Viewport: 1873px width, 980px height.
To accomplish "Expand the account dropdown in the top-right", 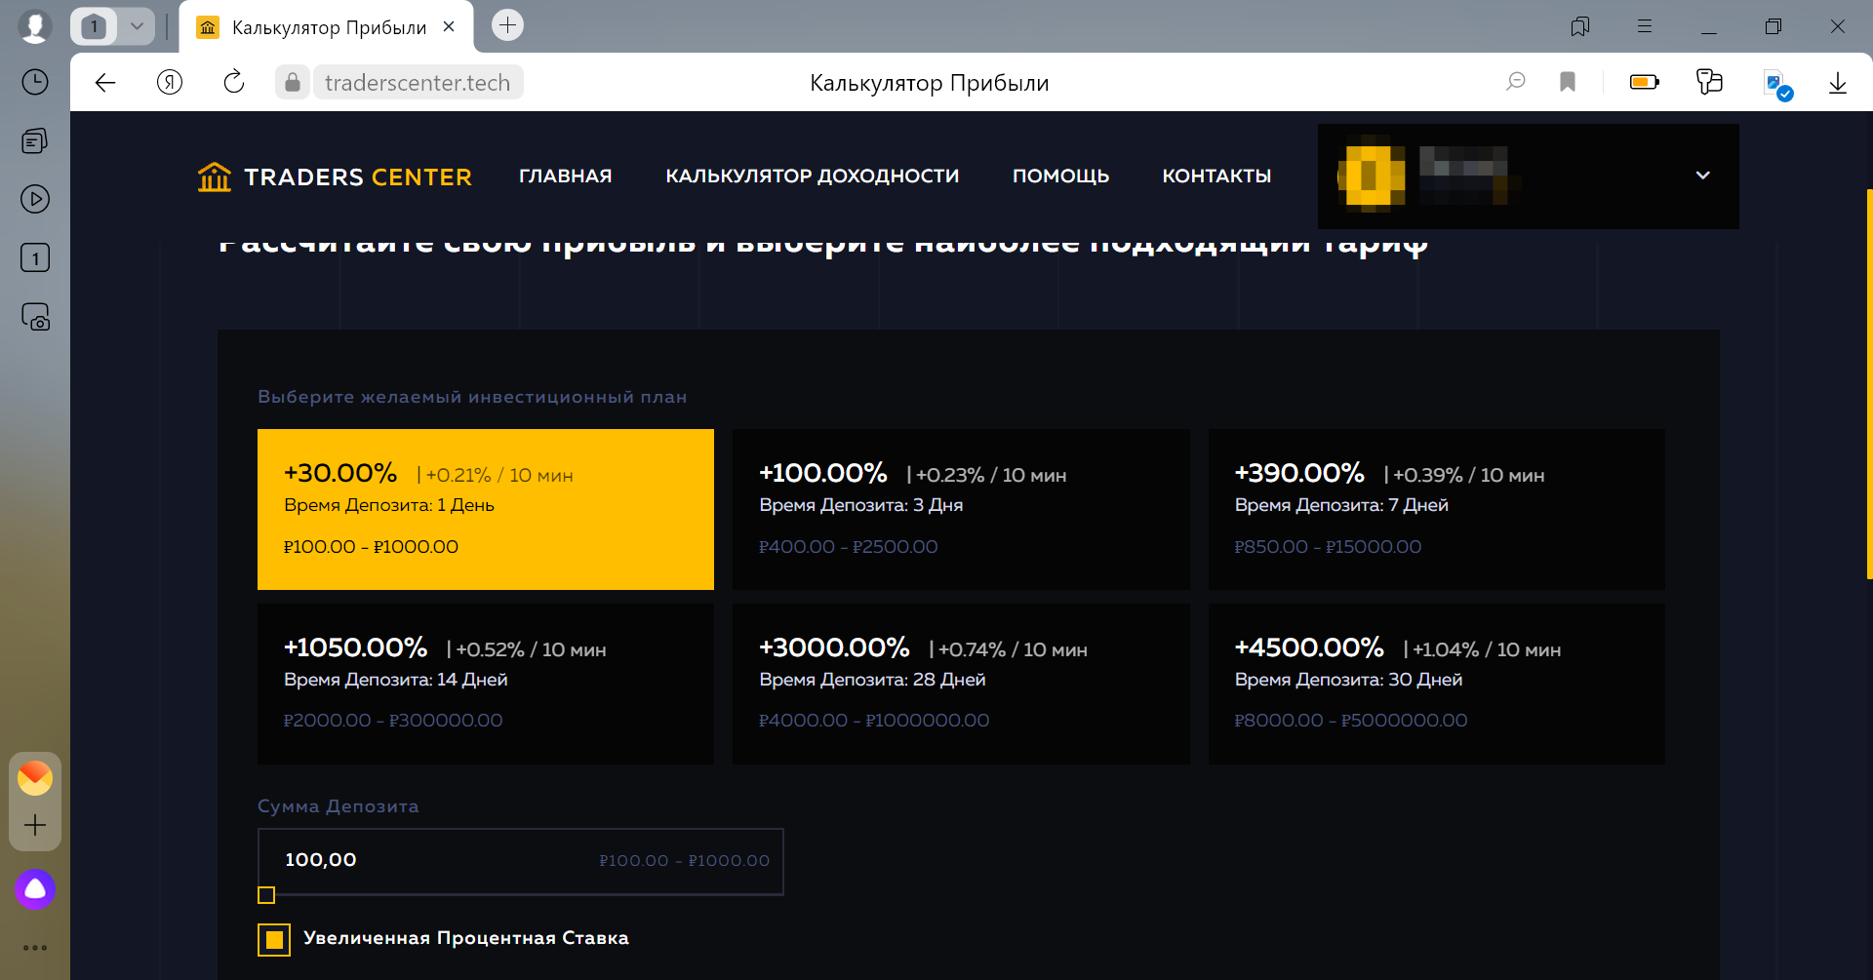I will click(1703, 176).
